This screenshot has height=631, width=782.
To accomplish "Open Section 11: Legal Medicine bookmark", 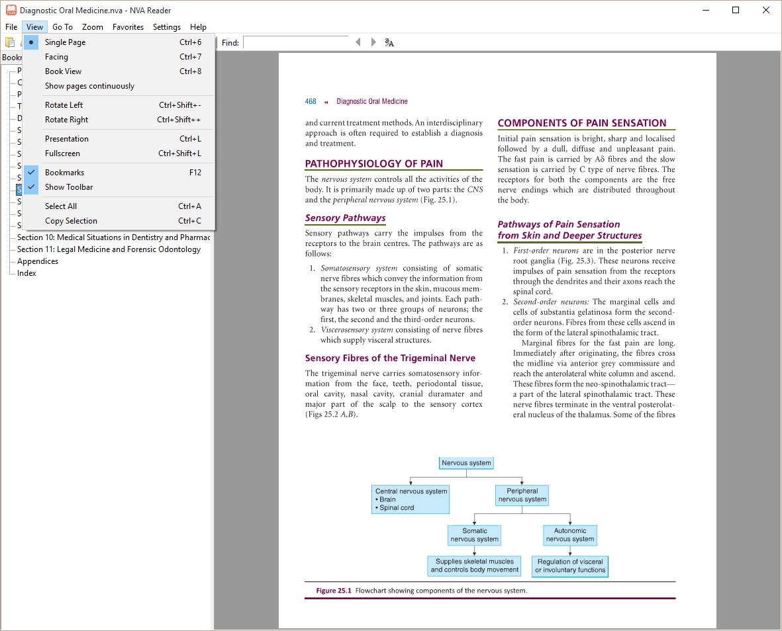I will tap(109, 249).
